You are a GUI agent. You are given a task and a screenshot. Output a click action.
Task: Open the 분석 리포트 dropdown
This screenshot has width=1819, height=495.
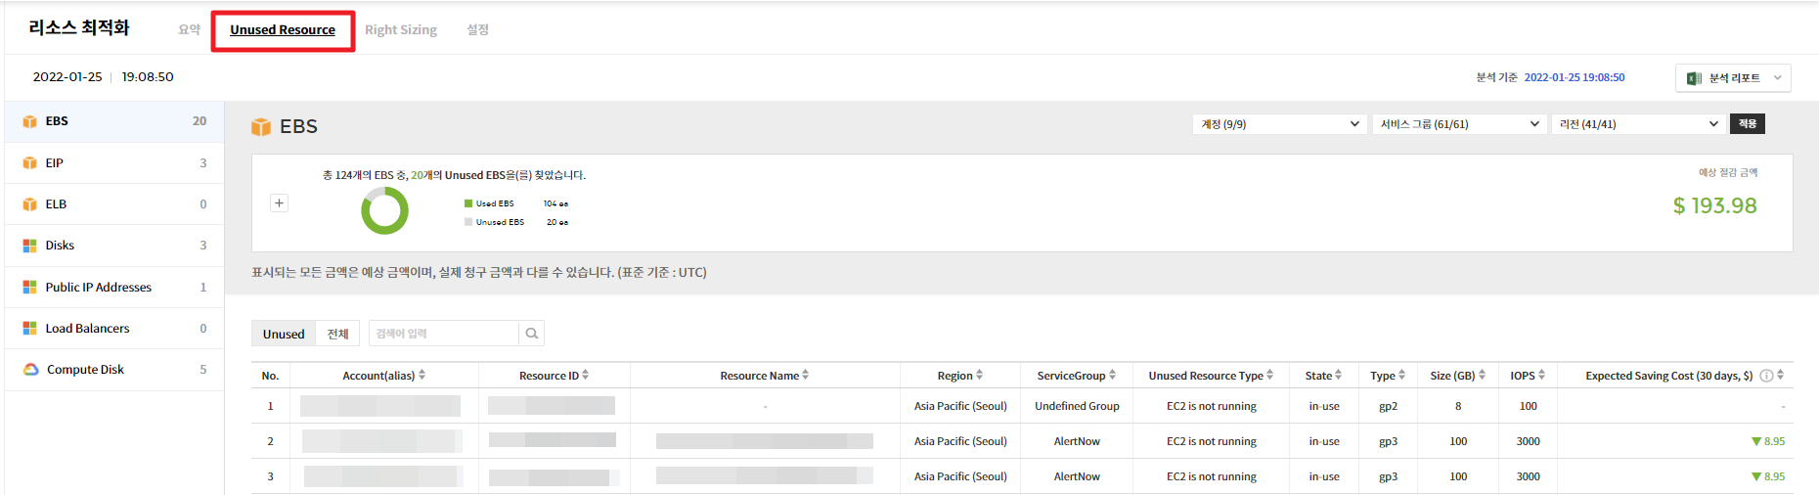1733,78
